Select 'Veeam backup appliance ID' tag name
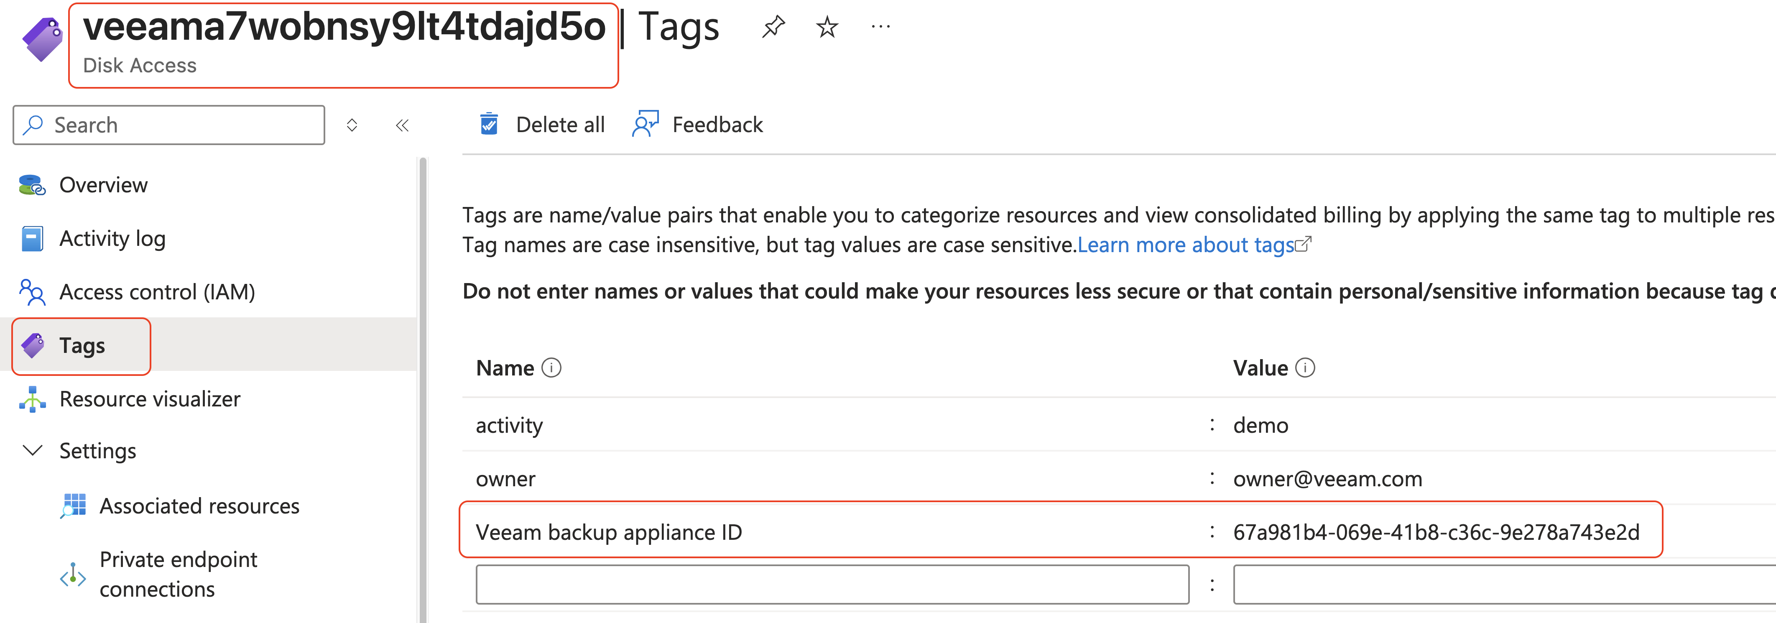Screen dimensions: 1776x623 (x=609, y=533)
